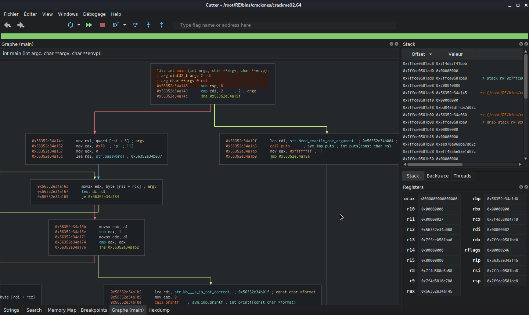Image resolution: width=529 pixels, height=315 pixels.
Task: Float the Registers panel
Action: (x=521, y=187)
